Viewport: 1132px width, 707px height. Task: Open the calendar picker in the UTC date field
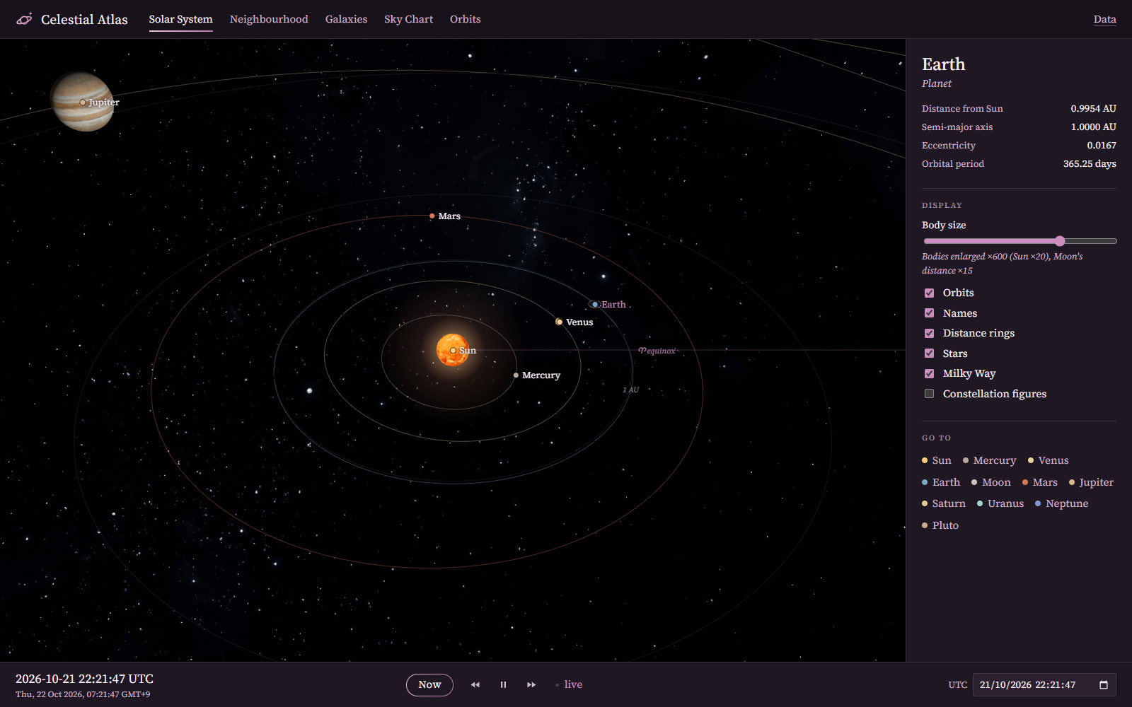1104,684
